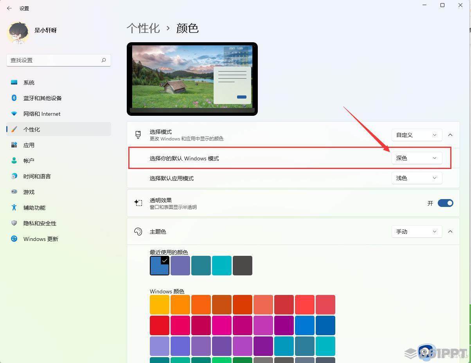Toggle the 透明效果 switch off
471x363 pixels.
445,203
